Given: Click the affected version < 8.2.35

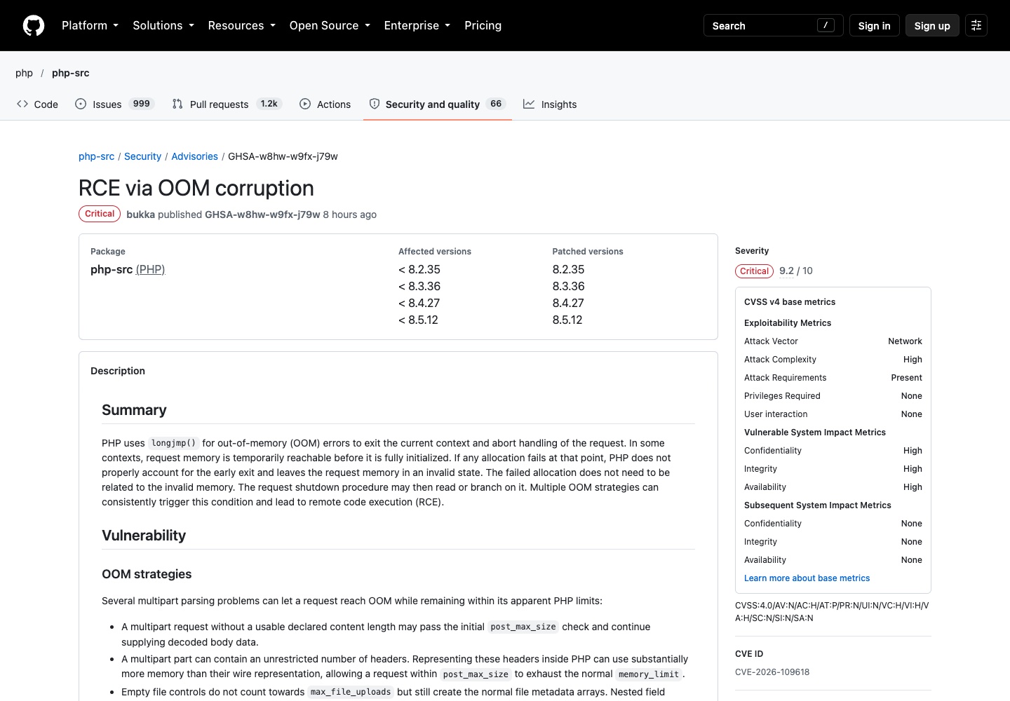Looking at the screenshot, I should click(419, 269).
